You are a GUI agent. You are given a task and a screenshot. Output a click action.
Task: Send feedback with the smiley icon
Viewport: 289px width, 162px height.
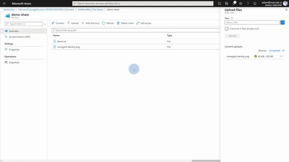255,4
